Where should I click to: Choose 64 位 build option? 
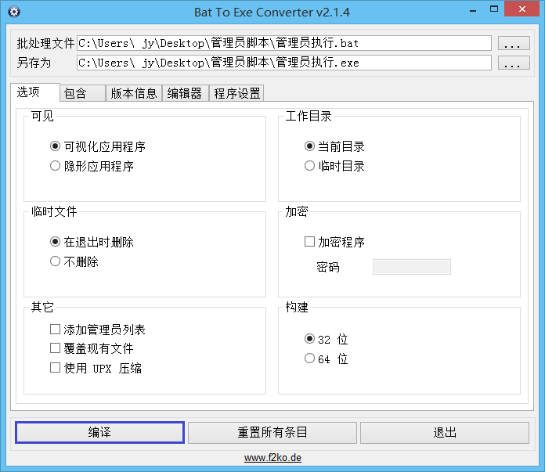click(309, 359)
